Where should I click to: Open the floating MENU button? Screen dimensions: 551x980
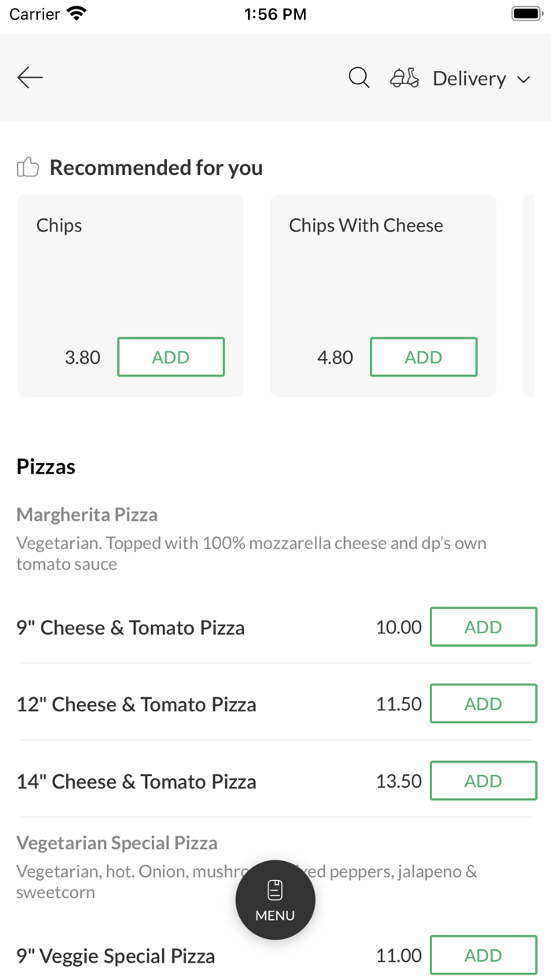tap(275, 900)
